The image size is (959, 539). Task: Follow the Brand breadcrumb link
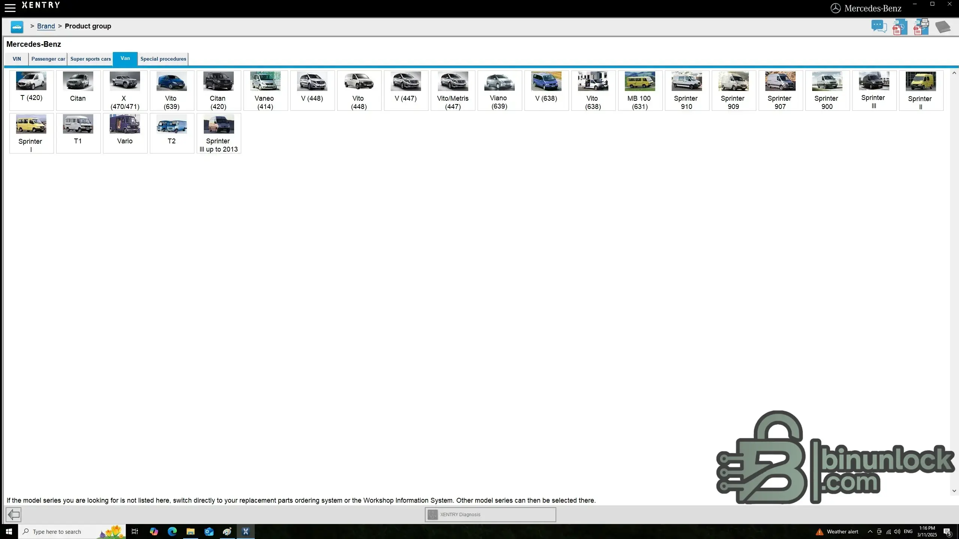tap(46, 26)
